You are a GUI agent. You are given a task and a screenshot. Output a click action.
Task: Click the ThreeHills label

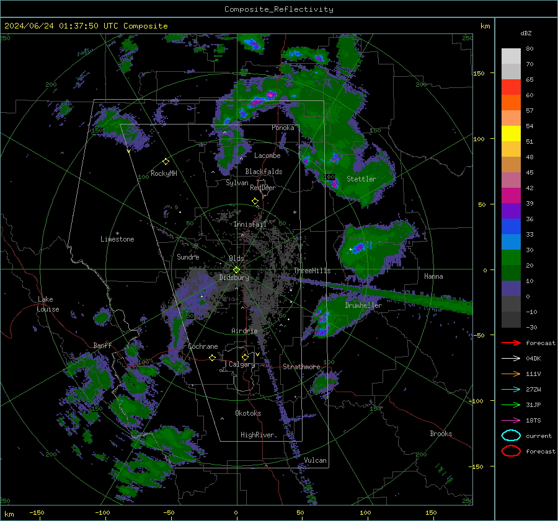(312, 271)
